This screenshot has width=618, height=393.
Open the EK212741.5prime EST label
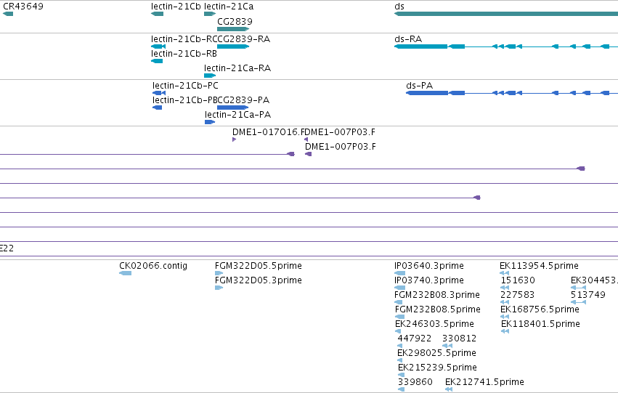coord(485,382)
